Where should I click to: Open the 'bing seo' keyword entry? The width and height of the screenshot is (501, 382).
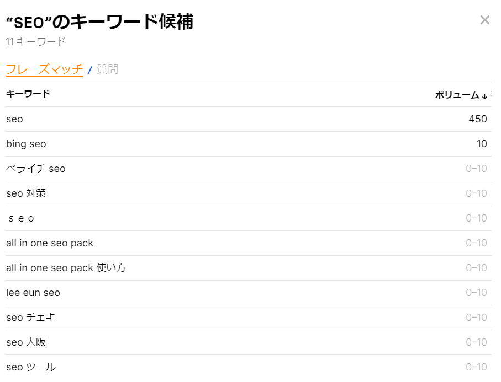coord(25,144)
